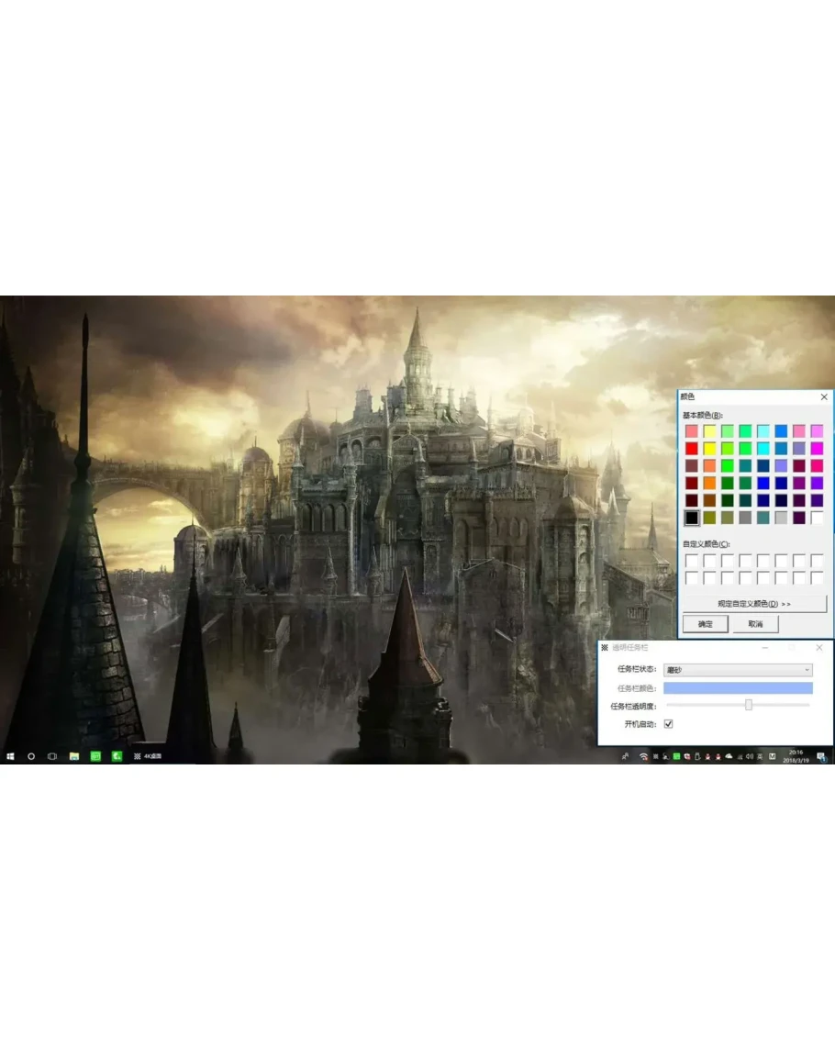Open the notification action center icon
Image resolution: width=835 pixels, height=1060 pixels.
822,756
